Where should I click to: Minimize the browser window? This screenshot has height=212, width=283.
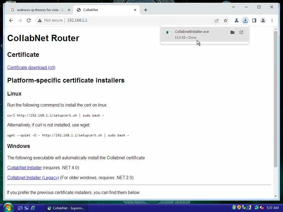[x=246, y=7]
